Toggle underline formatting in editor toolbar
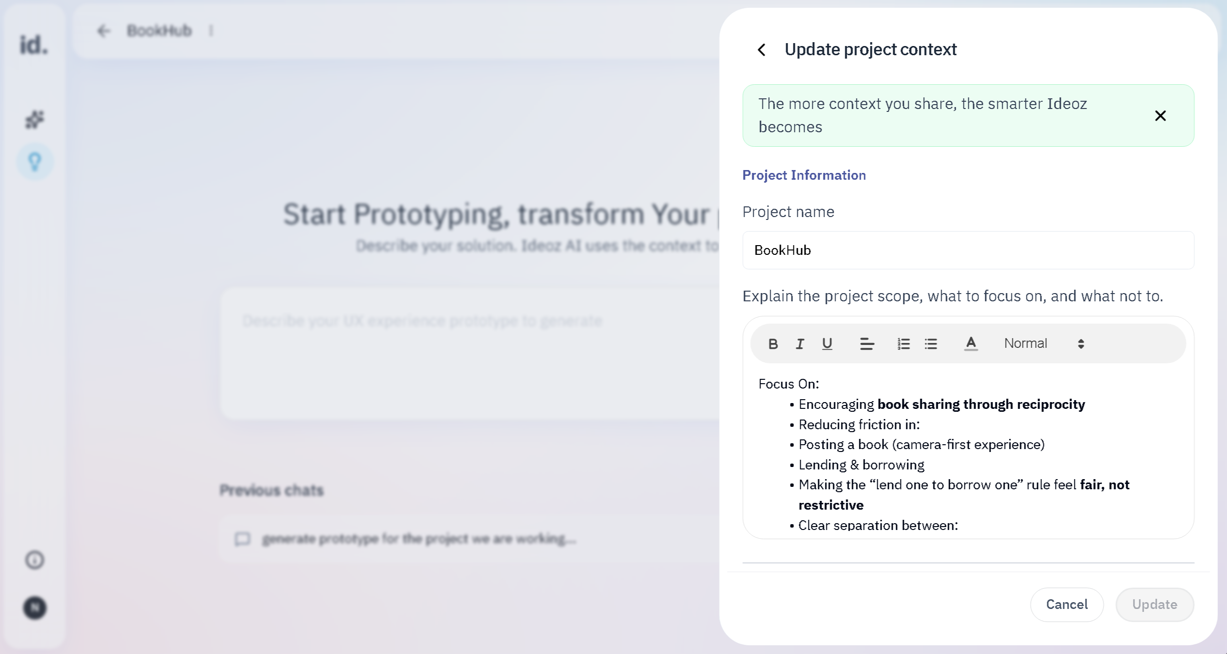Image resolution: width=1227 pixels, height=654 pixels. pos(827,344)
